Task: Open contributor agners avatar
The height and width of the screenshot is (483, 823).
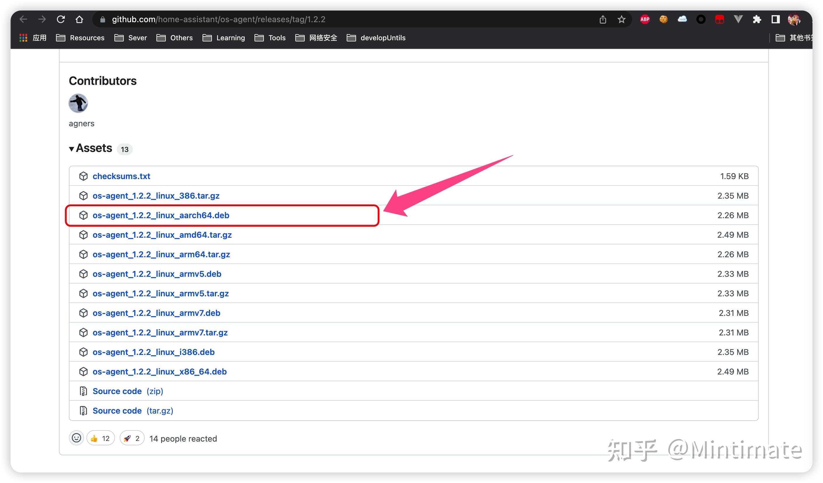Action: (78, 103)
